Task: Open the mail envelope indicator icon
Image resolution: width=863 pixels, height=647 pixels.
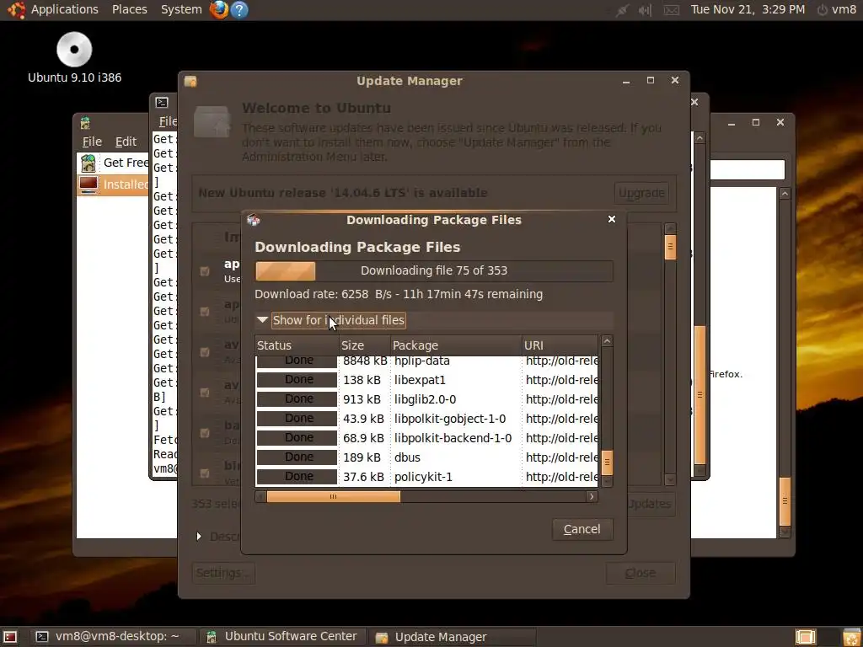Action: 672,10
